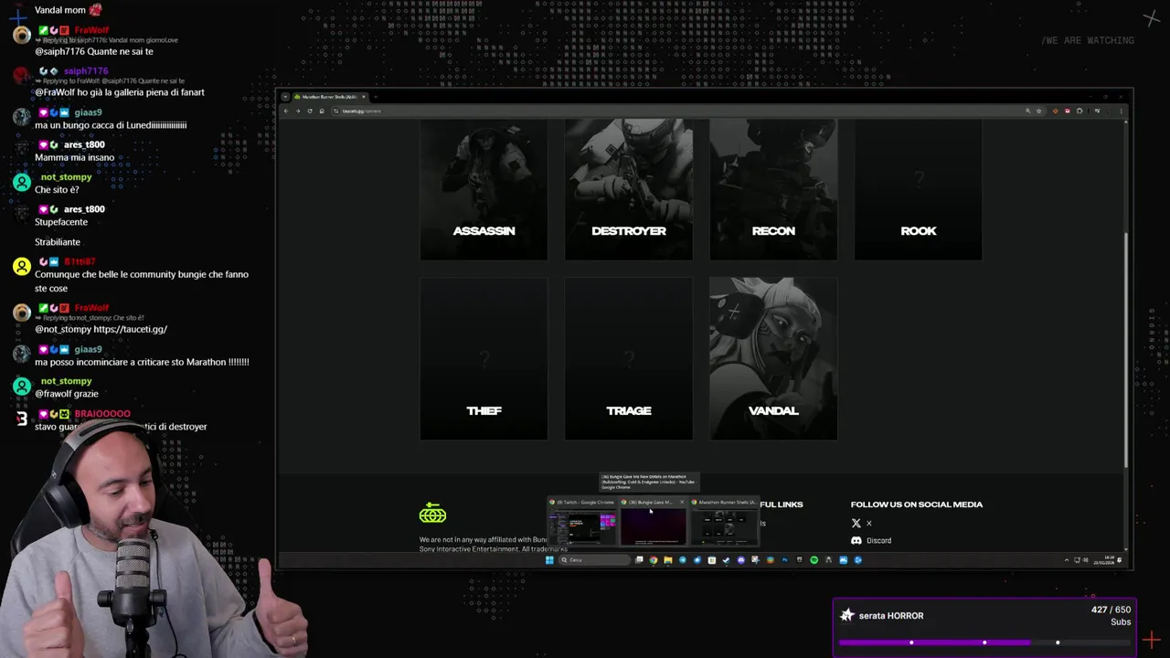Open Telegram from the taskbar
This screenshot has height=658, width=1170.
(683, 560)
